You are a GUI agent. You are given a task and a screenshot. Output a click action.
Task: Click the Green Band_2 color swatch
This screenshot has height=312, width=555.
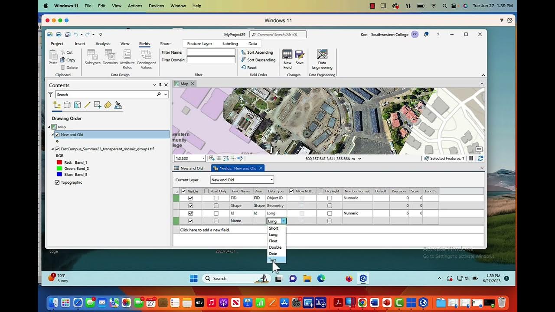point(59,169)
